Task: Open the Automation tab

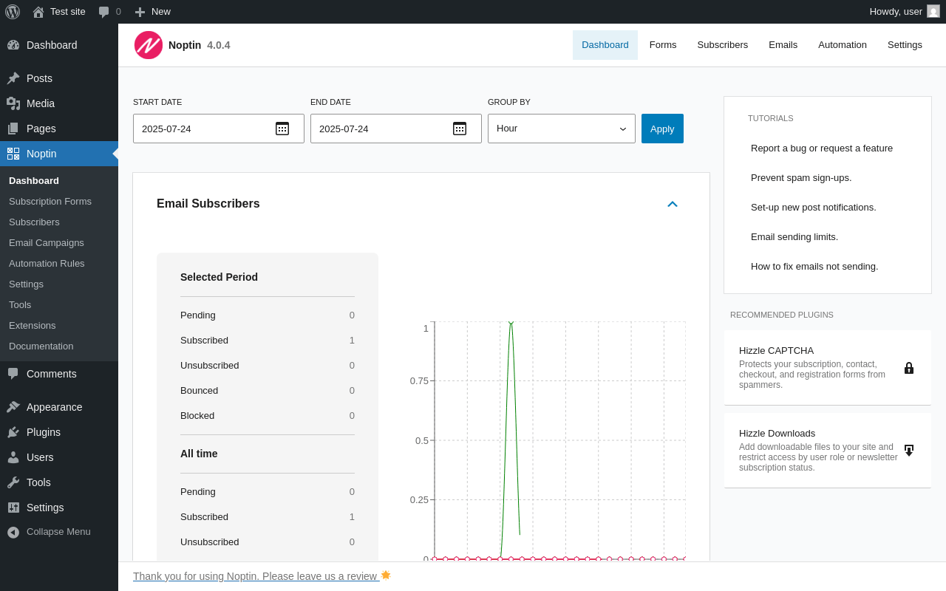Action: 843,45
